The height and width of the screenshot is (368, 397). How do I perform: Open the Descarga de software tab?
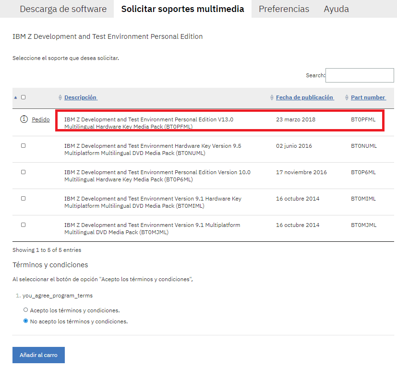[x=63, y=9]
